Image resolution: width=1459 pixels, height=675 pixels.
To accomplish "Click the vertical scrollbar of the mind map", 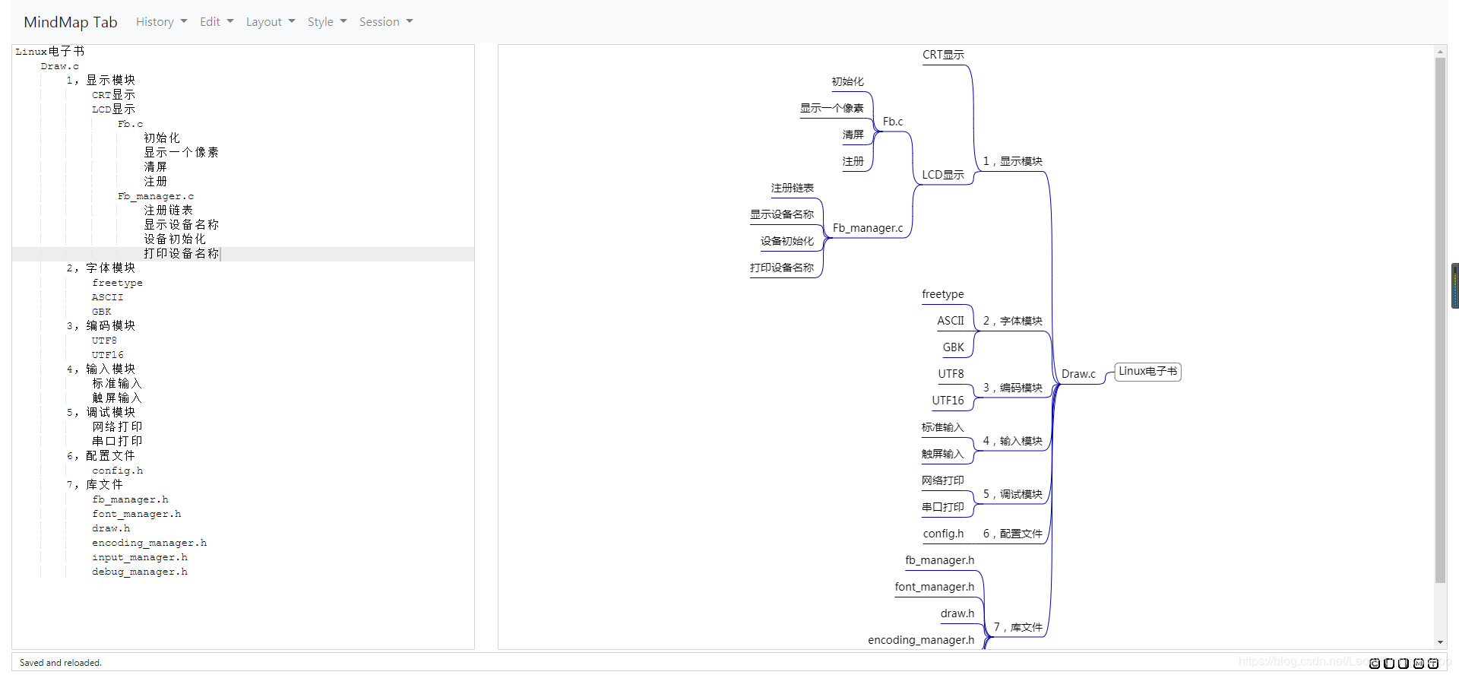I will [x=1440, y=319].
